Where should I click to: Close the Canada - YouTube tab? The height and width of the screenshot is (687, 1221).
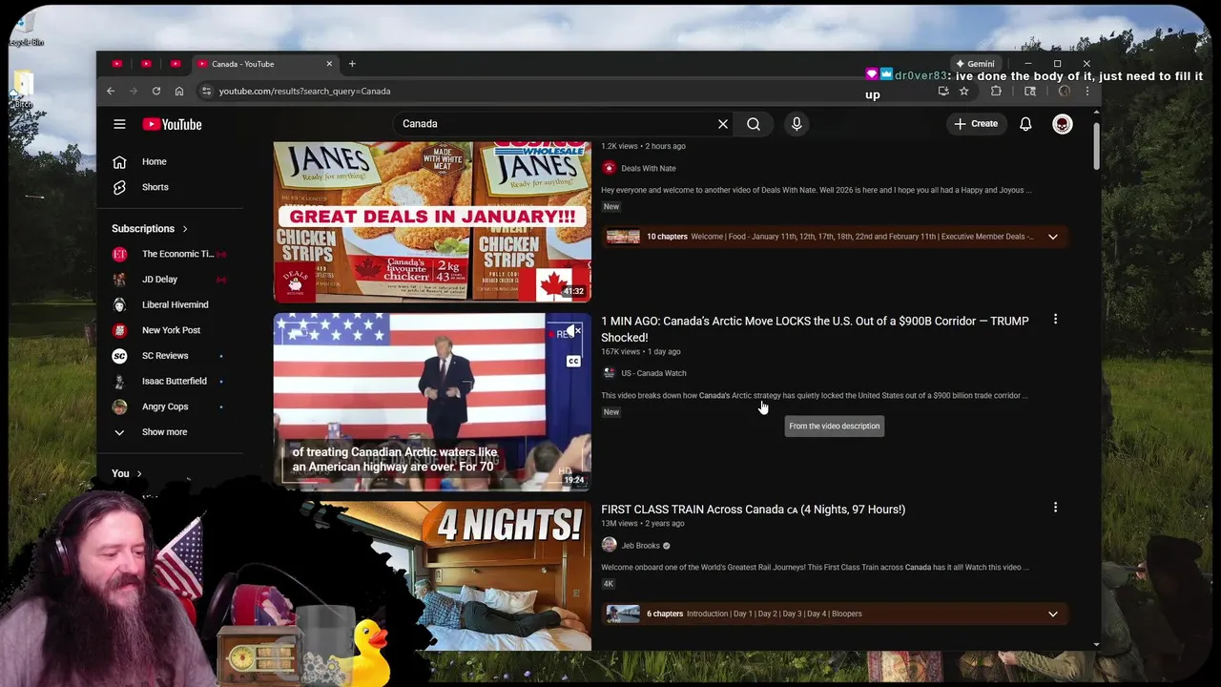329,64
